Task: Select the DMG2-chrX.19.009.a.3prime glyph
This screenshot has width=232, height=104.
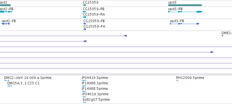Action: click(5, 81)
